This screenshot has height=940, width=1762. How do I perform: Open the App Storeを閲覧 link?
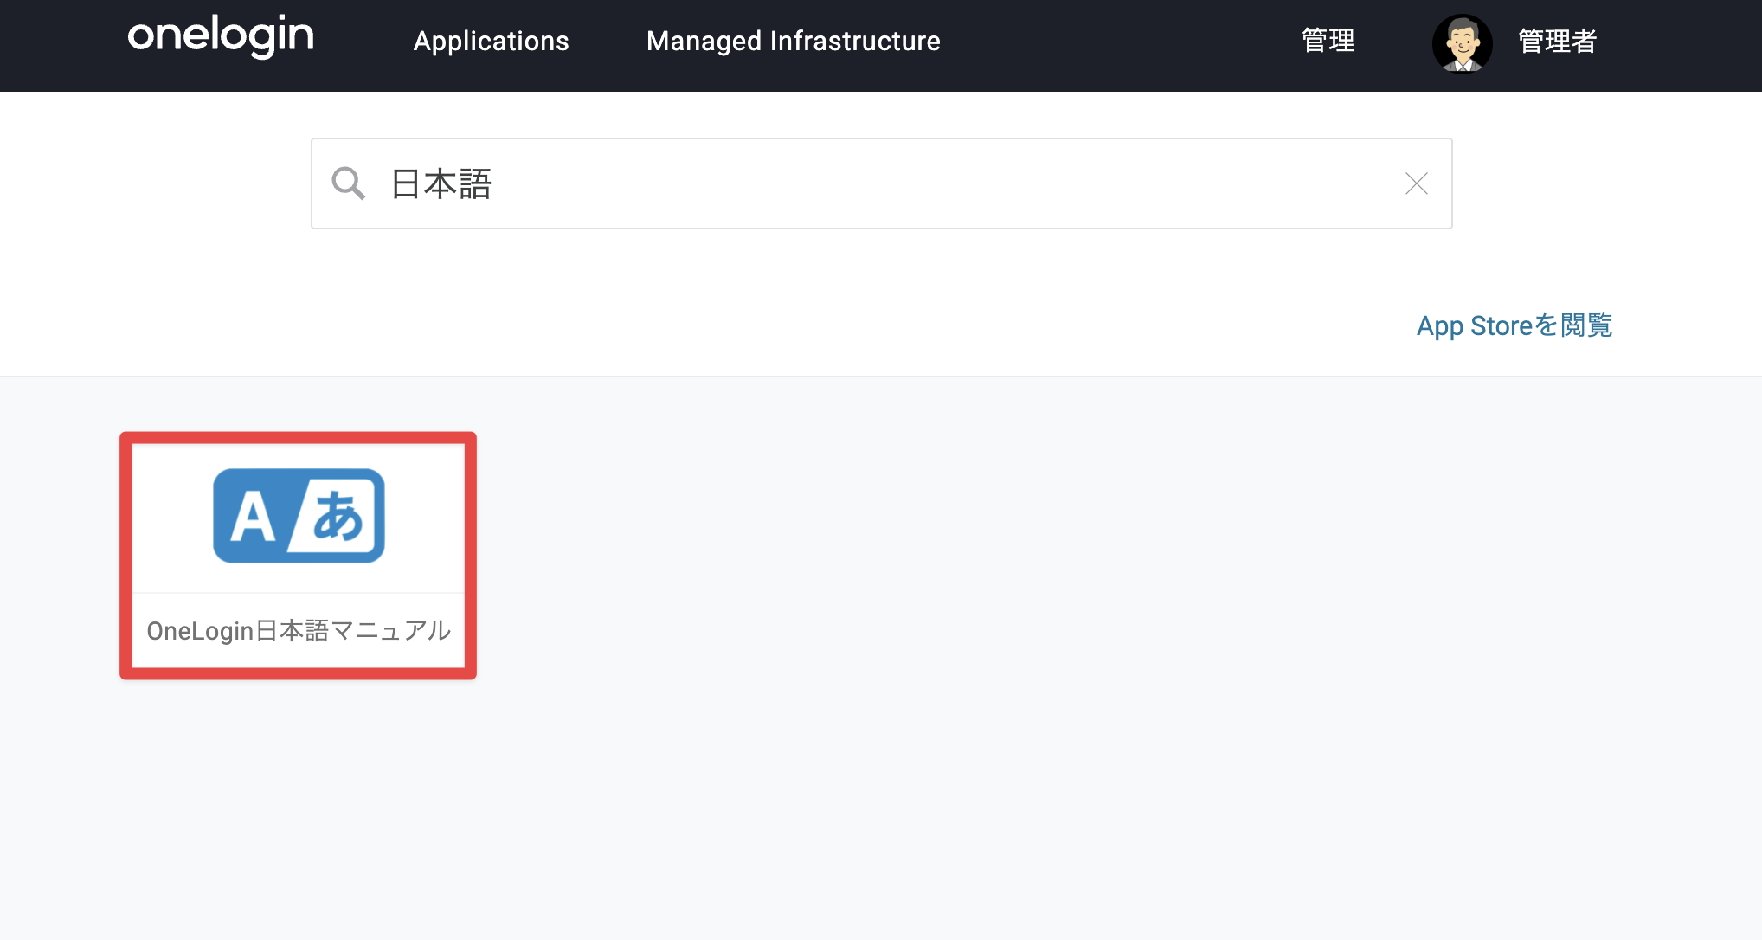pos(1514,325)
